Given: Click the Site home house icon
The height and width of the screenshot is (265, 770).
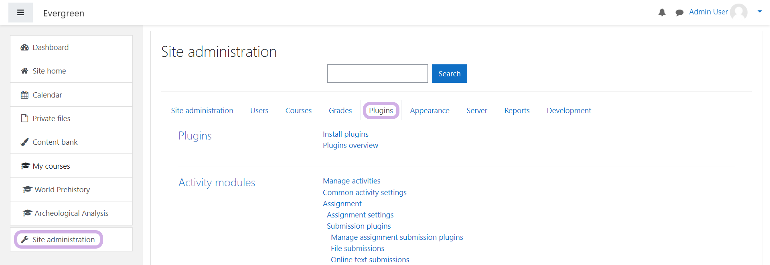Looking at the screenshot, I should coord(24,71).
